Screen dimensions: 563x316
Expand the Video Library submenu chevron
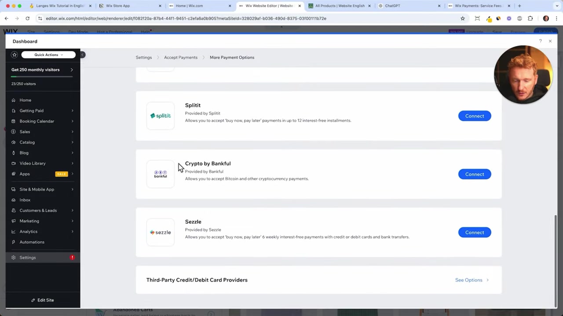click(72, 163)
